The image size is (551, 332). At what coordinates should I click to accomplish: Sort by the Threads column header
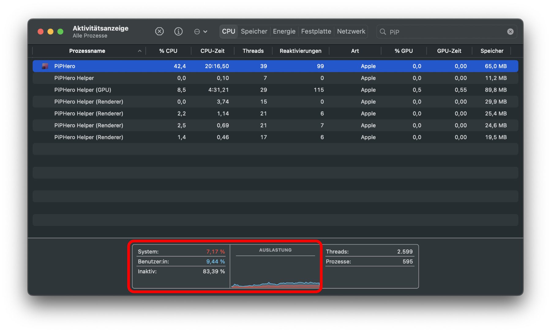click(x=253, y=51)
